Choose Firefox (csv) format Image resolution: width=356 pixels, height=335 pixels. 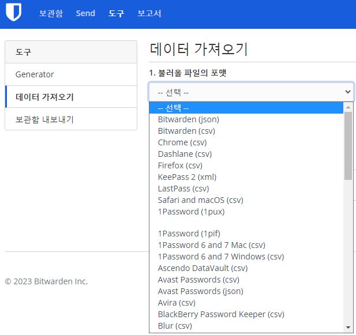pyautogui.click(x=246, y=165)
